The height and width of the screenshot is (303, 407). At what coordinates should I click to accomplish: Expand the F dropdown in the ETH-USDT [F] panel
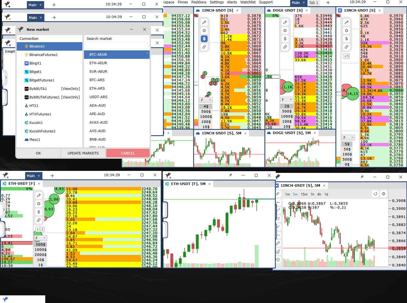40,238
